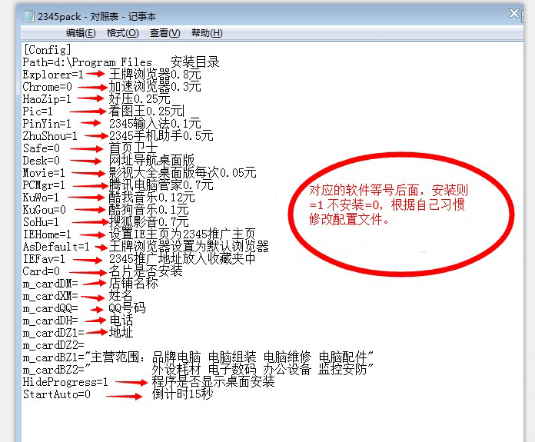The height and width of the screenshot is (442, 535).
Task: Place cursor on Safe=0
Action: (x=42, y=148)
